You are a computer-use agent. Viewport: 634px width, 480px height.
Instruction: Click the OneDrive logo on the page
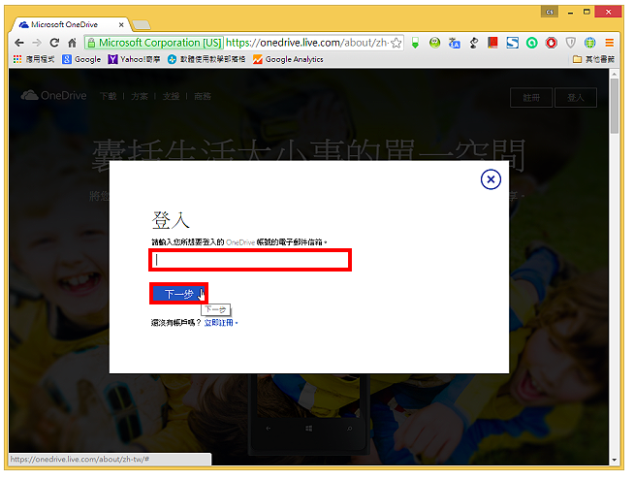[53, 95]
